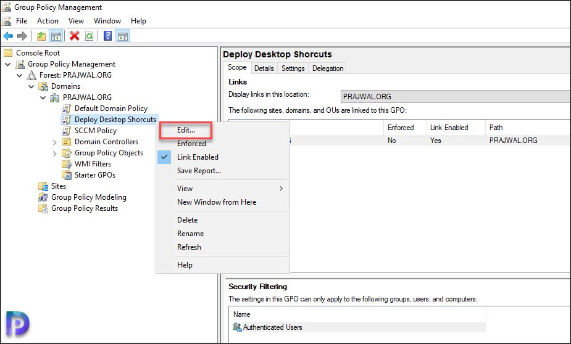Open the File menu
The width and height of the screenshot is (571, 344).
click(x=22, y=21)
